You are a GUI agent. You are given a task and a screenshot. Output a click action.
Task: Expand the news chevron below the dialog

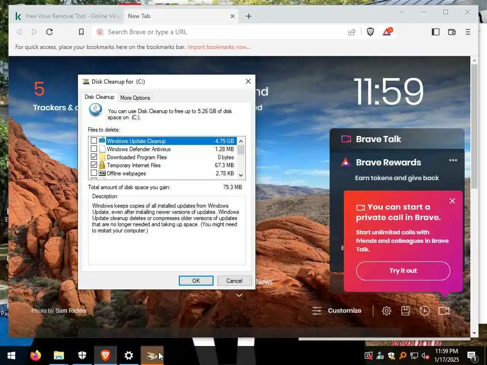click(239, 295)
